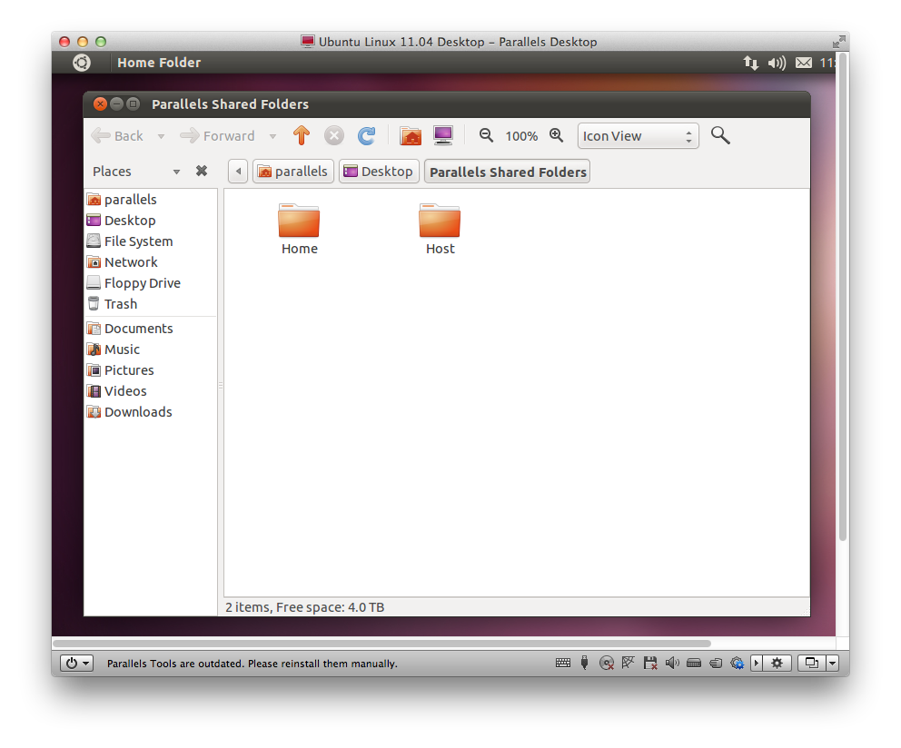
Task: Open the view mode dropdown arrow
Action: [x=833, y=663]
